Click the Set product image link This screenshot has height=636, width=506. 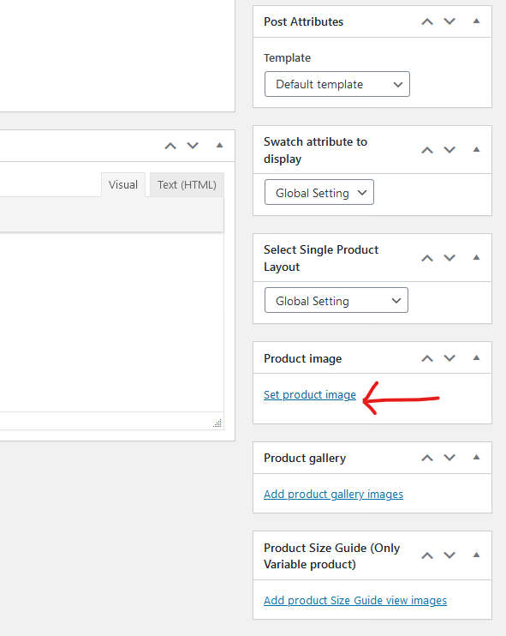310,394
